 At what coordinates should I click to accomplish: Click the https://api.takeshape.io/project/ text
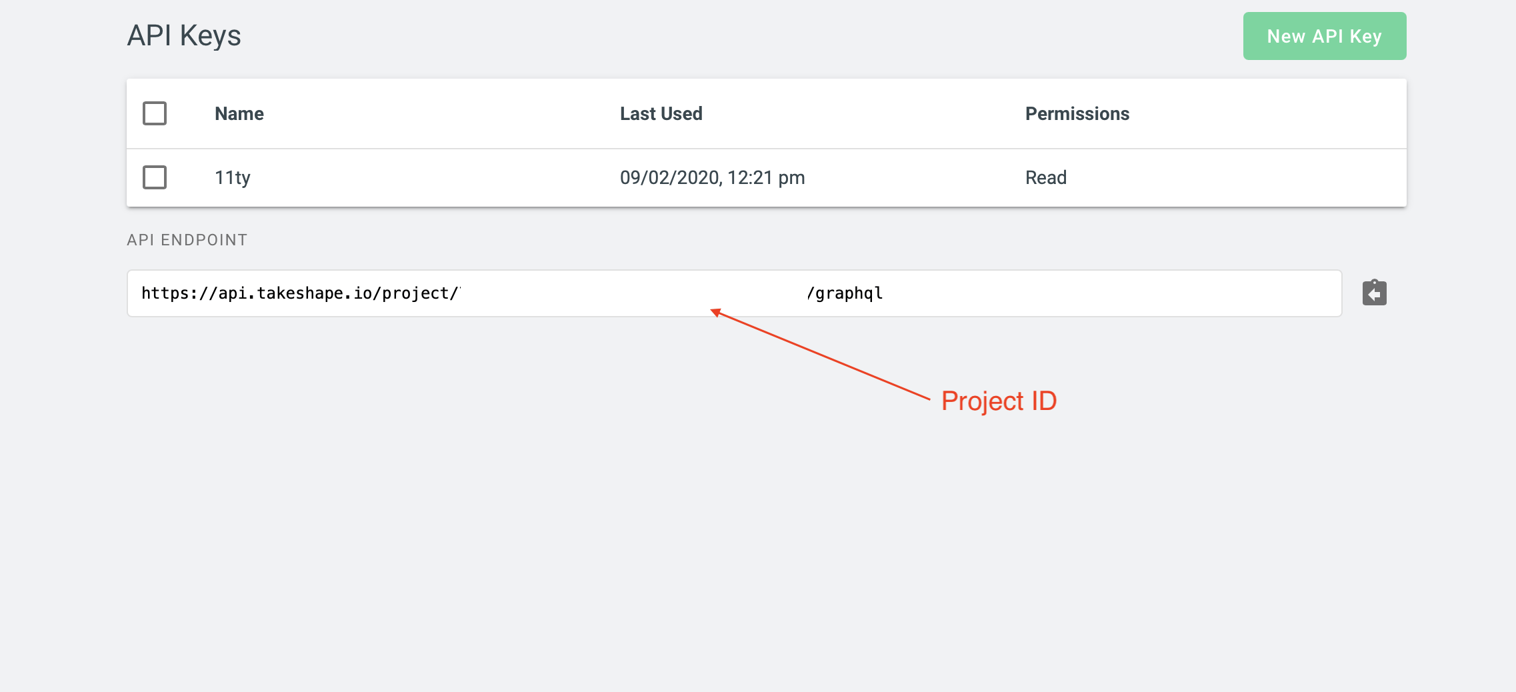(300, 293)
